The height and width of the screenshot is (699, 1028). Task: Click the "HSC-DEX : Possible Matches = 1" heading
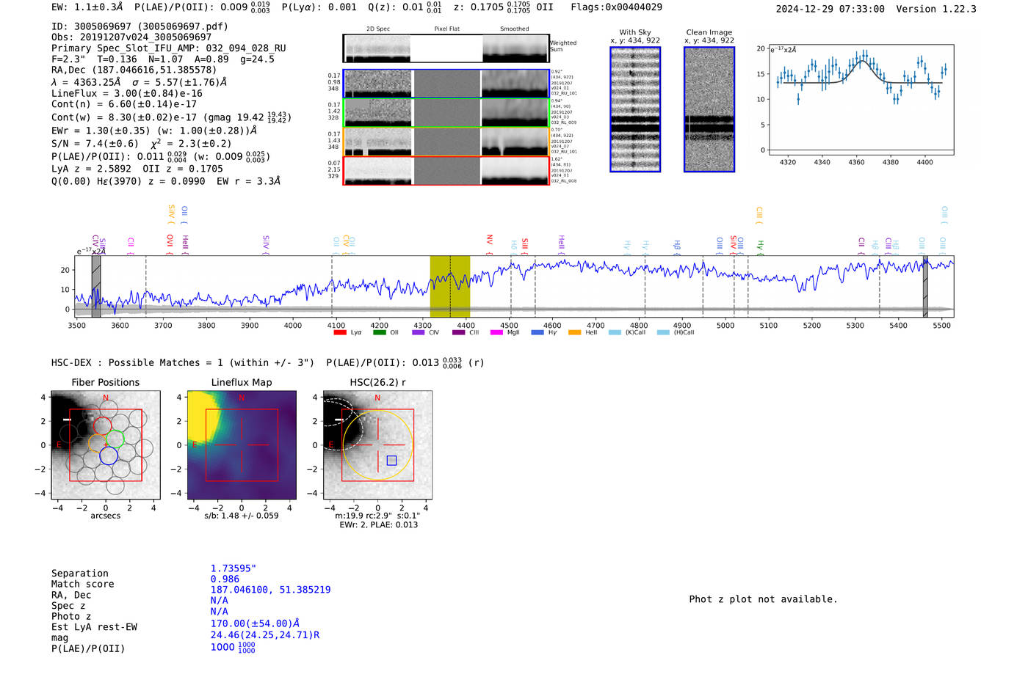137,363
